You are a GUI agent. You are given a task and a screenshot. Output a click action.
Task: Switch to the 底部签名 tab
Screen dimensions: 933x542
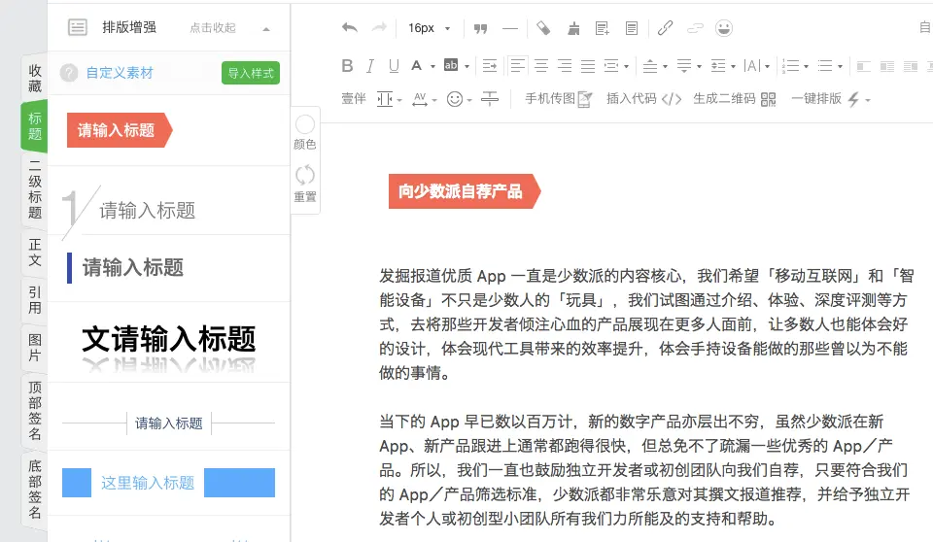tap(35, 489)
